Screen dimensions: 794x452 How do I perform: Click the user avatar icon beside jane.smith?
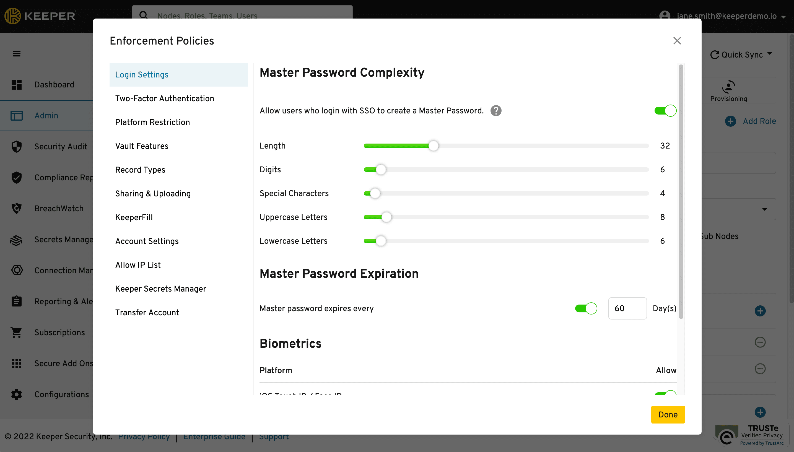[665, 16]
